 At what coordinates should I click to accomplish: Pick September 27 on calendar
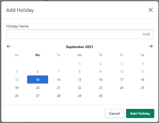37,96
